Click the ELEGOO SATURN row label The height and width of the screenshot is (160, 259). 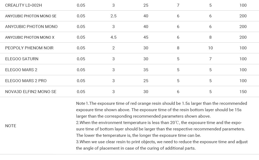point(22,59)
